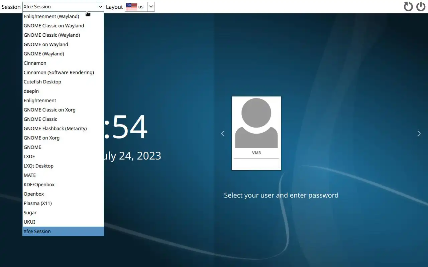Select Cutefish Desktop session
The width and height of the screenshot is (428, 267).
pyautogui.click(x=63, y=82)
